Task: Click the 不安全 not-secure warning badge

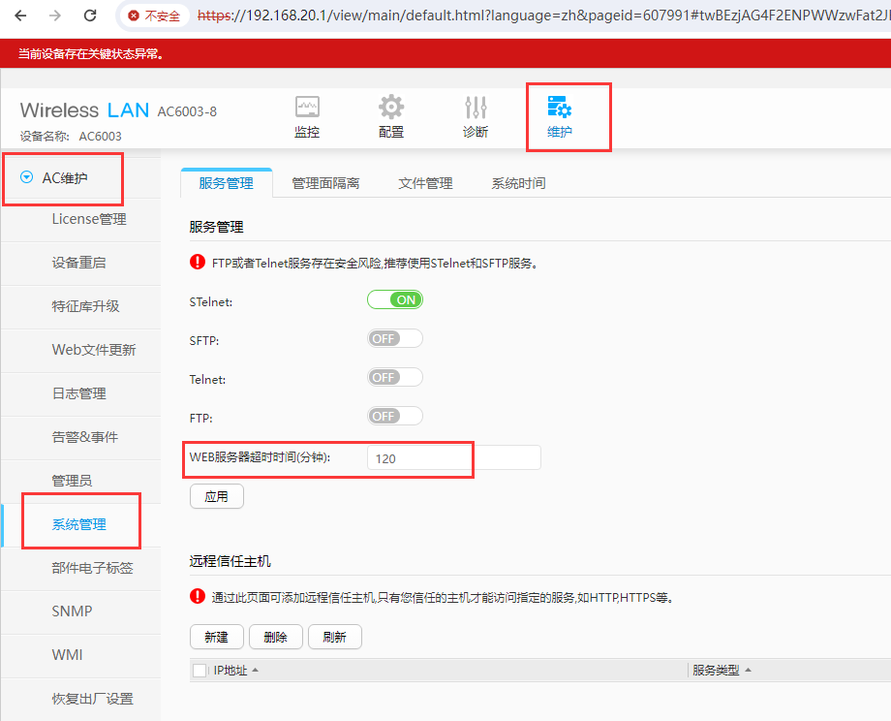Action: coord(153,16)
